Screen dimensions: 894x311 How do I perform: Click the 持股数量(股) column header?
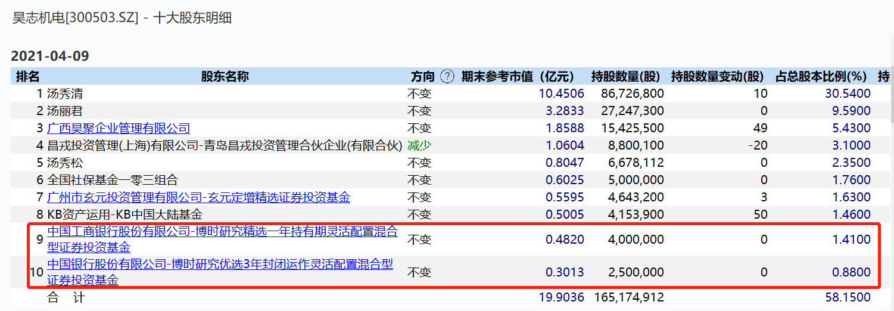click(x=626, y=76)
